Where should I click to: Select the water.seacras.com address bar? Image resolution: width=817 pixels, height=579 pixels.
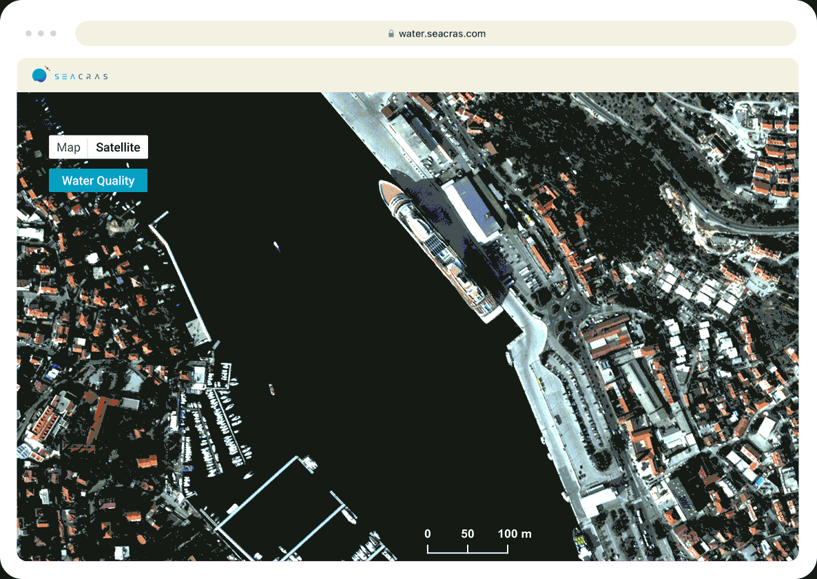435,33
